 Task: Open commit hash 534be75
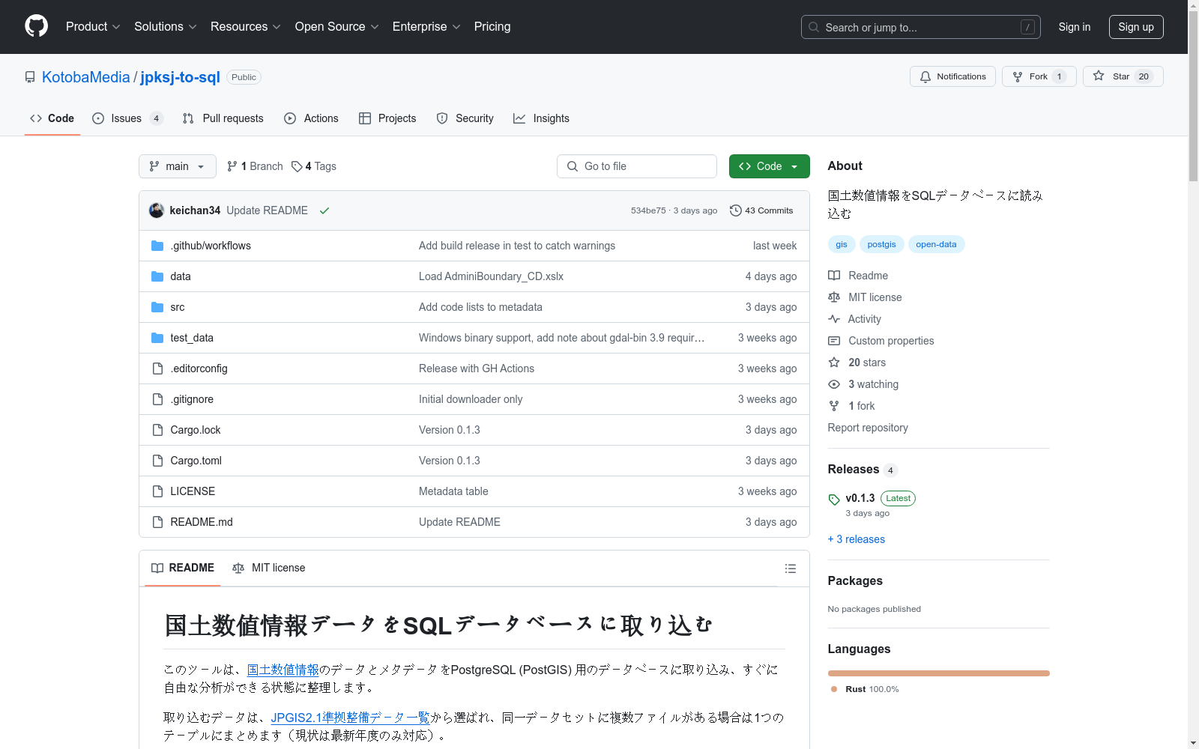(648, 210)
